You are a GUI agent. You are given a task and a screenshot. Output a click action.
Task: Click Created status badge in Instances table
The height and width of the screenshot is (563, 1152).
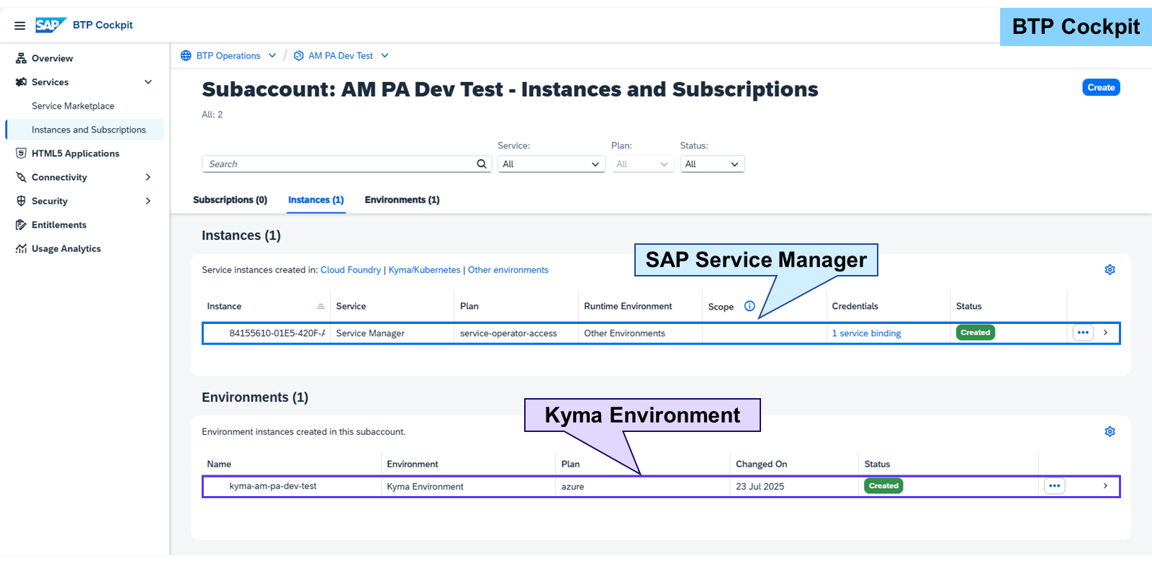tap(976, 333)
